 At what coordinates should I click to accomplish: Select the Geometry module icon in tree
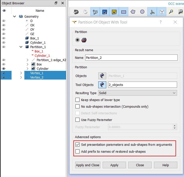[21, 16]
